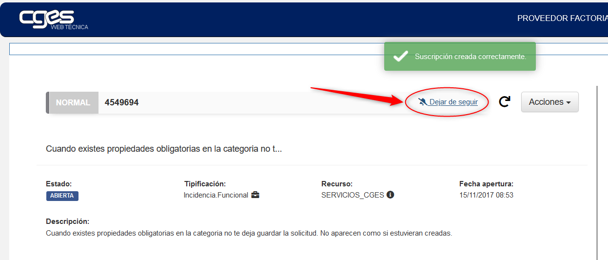Click the Fecha apertura label
Screen dimensions: 608x260
(486, 184)
